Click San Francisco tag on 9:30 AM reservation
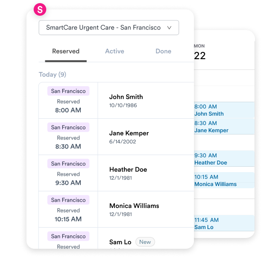The image size is (268, 264). pos(68,164)
